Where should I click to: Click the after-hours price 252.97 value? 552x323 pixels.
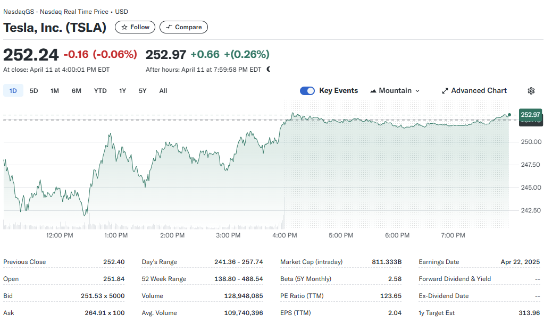click(166, 55)
